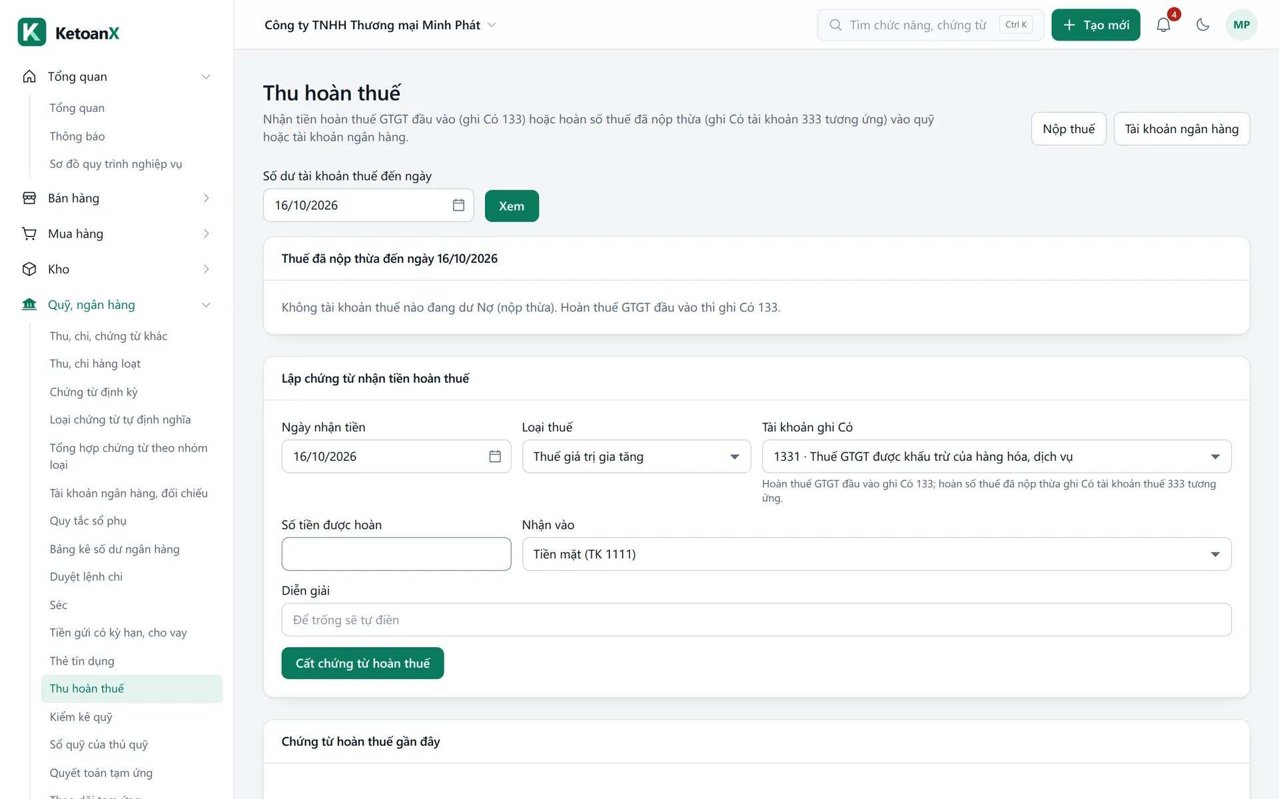1279x799 pixels.
Task: Open calendar for Số dư tài khoản date
Action: [x=458, y=205]
